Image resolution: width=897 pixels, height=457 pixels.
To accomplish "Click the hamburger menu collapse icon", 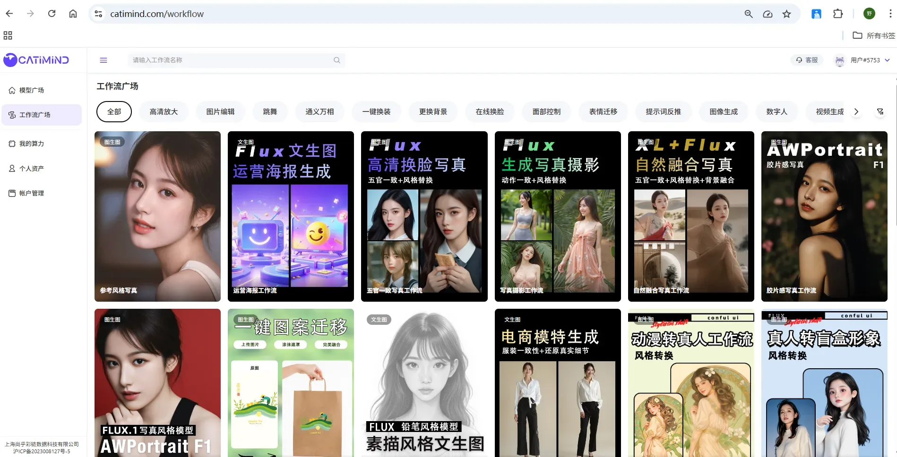I will pos(103,60).
